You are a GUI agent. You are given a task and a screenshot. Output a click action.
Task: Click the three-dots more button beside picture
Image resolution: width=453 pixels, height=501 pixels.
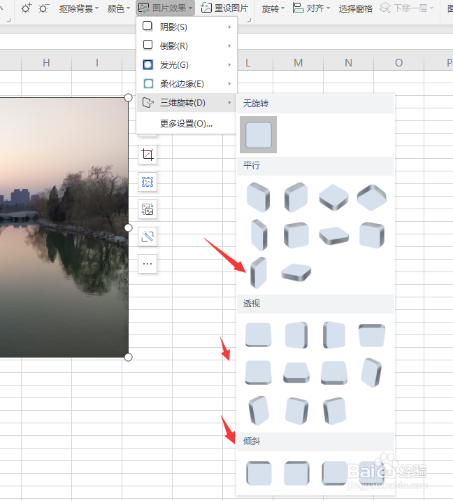pos(148,264)
